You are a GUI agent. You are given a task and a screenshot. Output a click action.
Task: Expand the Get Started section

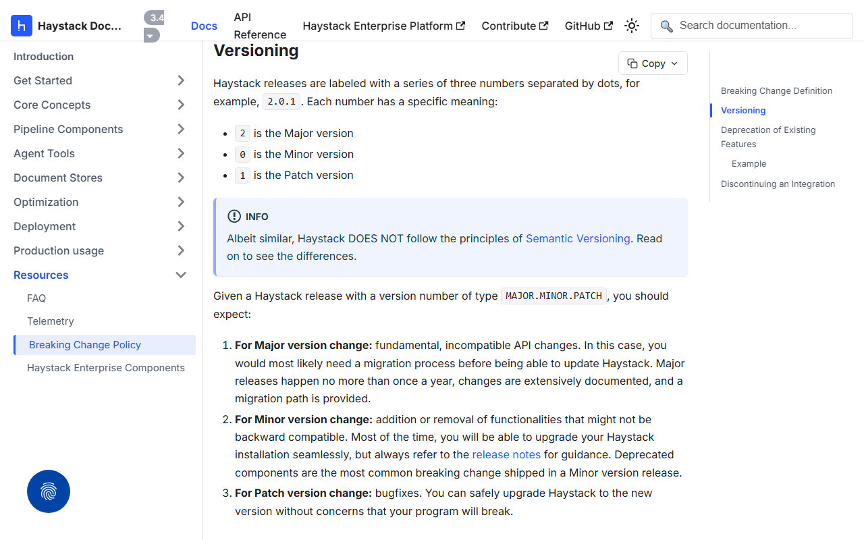[x=181, y=80]
